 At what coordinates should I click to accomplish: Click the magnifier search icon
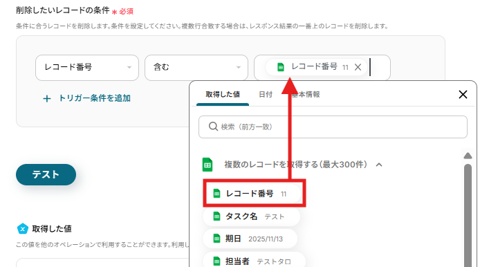coord(213,127)
